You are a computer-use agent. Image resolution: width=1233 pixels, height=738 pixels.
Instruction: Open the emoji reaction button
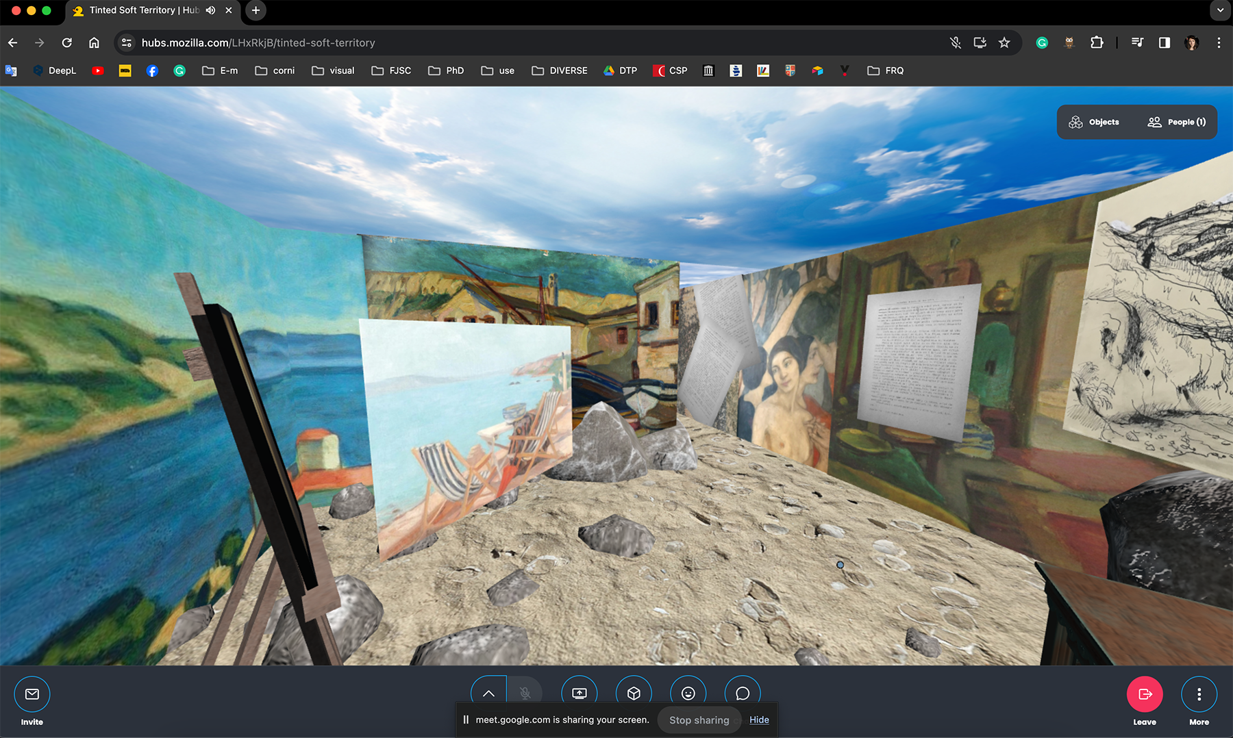[688, 694]
